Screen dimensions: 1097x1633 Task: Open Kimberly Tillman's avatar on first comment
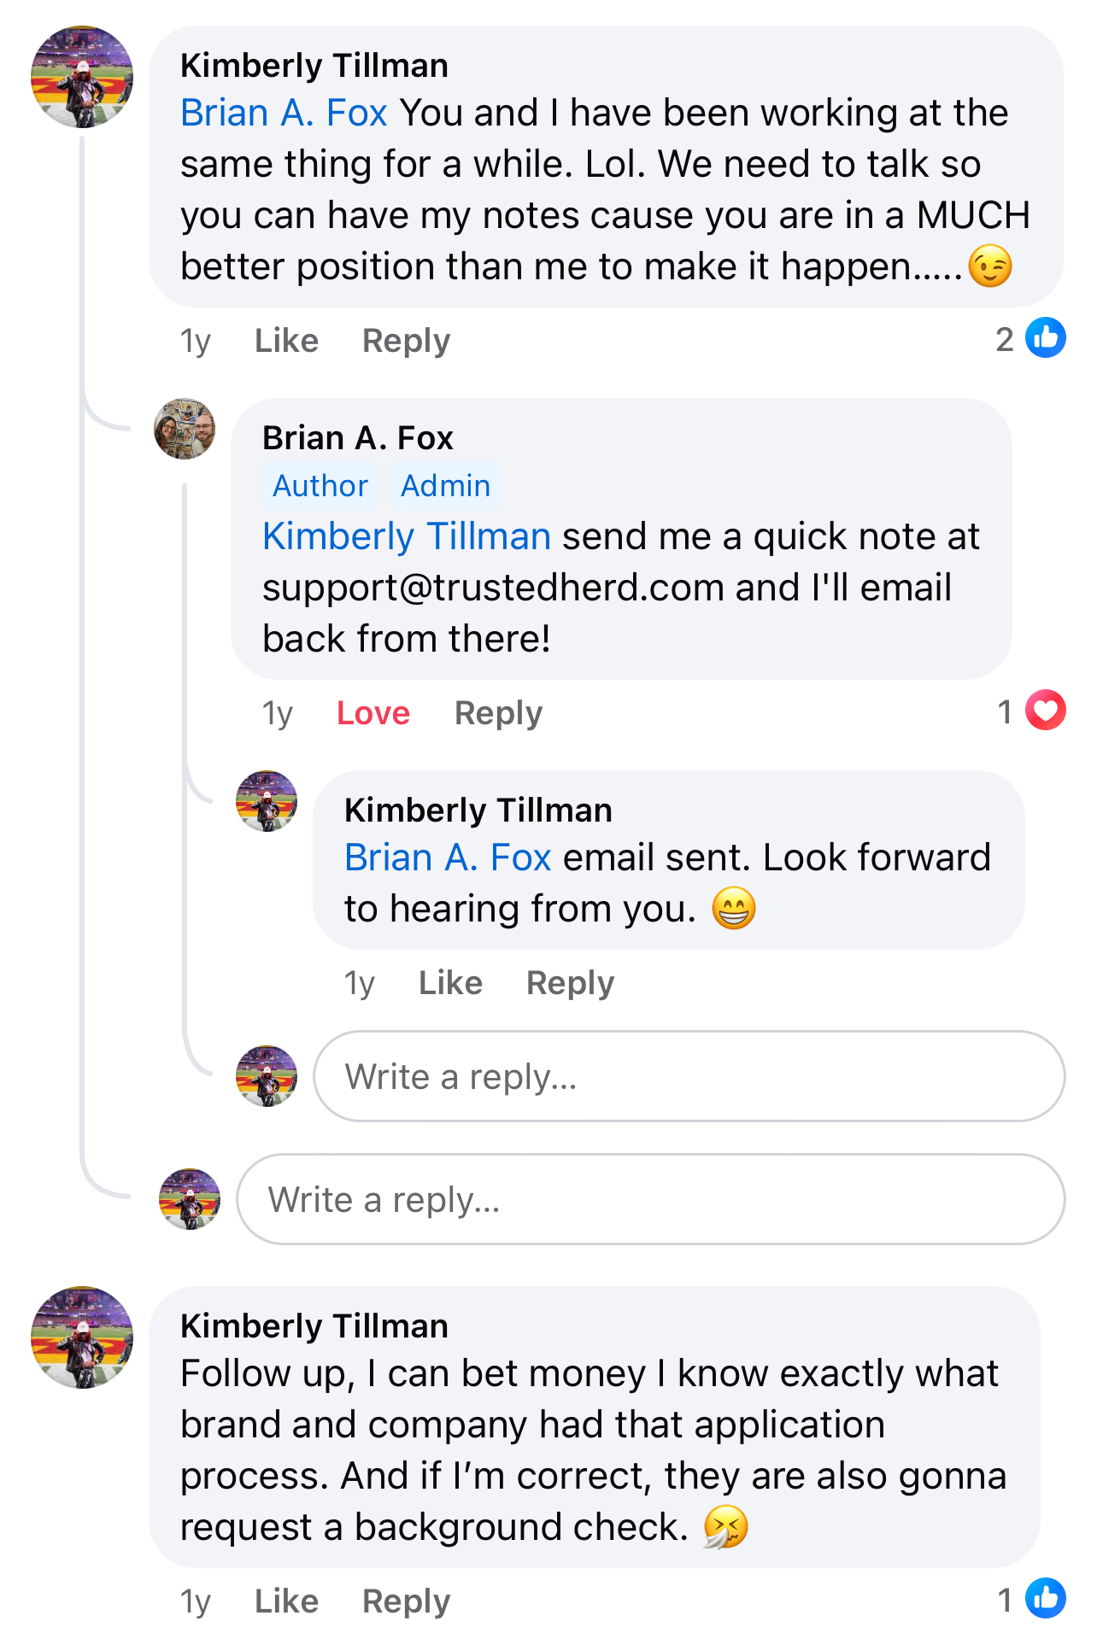pyautogui.click(x=82, y=77)
